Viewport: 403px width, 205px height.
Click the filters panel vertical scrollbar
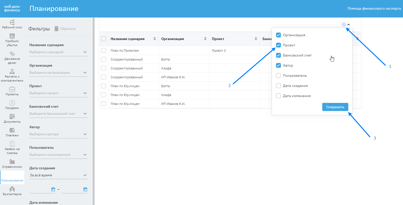(94, 111)
